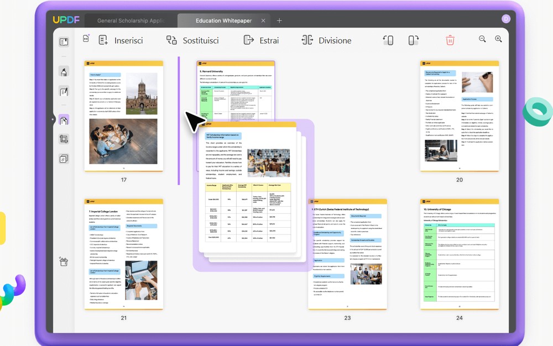This screenshot has width=553, height=346.
Task: Select the Comment highlighter tool
Action: click(64, 72)
